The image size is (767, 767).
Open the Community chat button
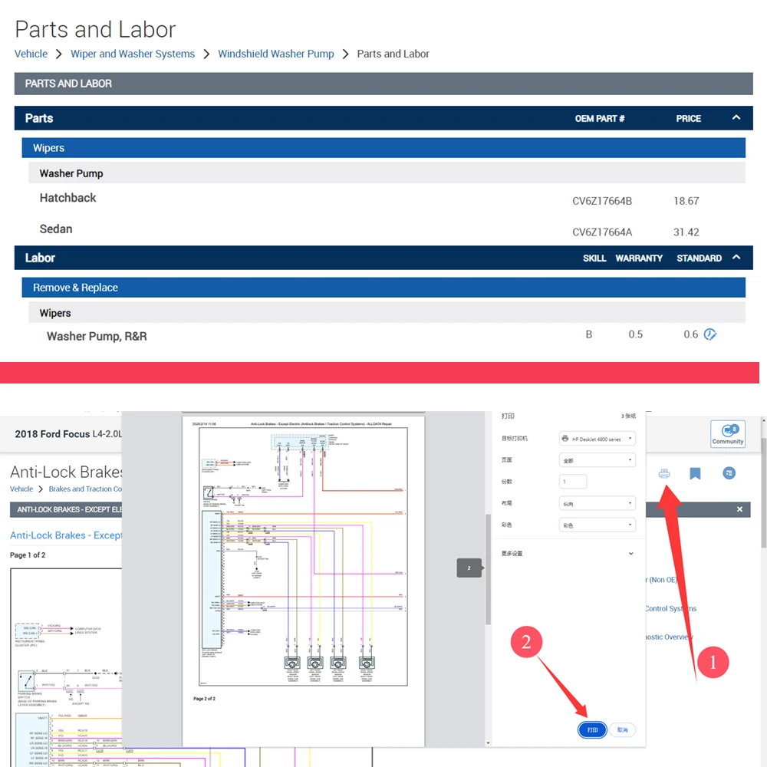tap(728, 433)
